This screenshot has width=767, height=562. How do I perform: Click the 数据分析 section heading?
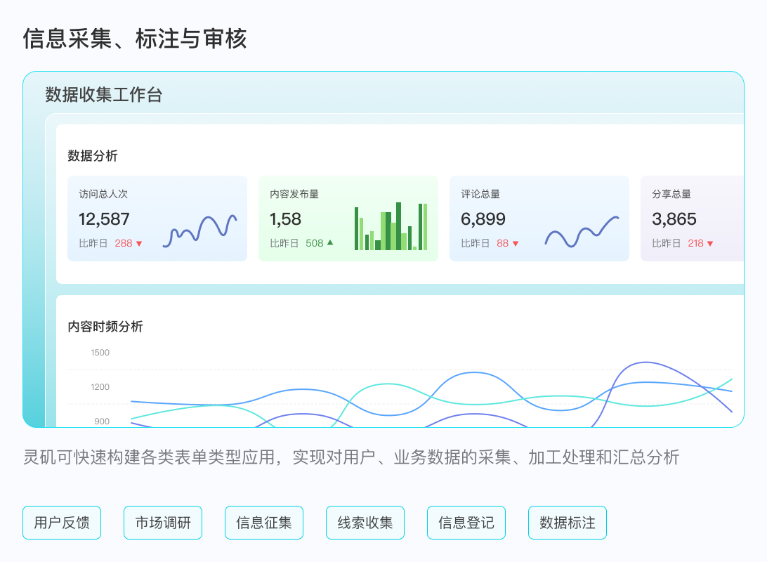point(93,156)
